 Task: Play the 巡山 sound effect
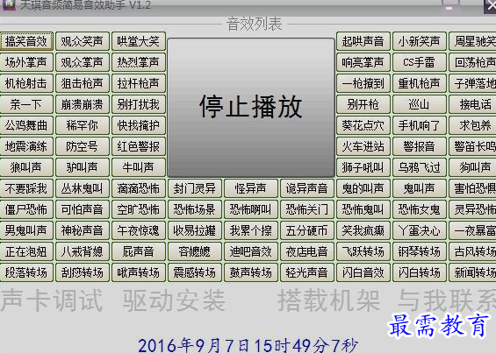[x=420, y=104]
